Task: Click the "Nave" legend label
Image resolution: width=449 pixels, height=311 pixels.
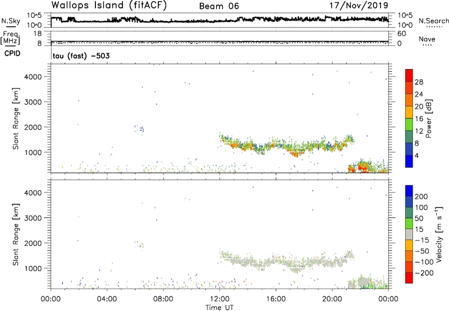Action: pyautogui.click(x=427, y=39)
